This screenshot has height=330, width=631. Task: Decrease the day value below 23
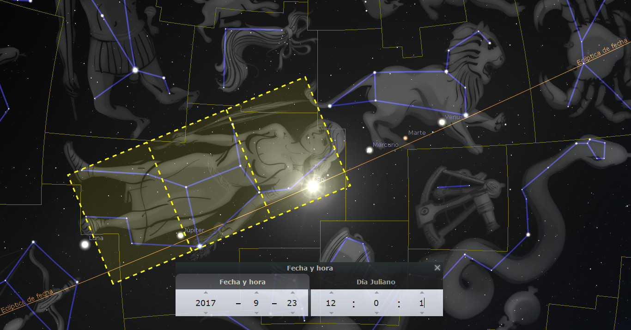(x=292, y=313)
